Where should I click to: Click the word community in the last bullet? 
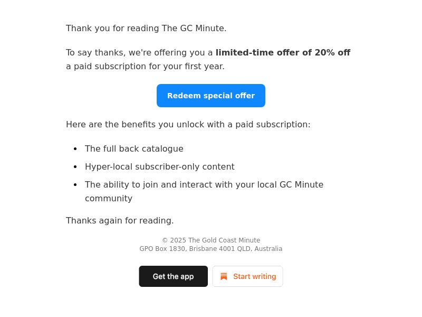tap(109, 199)
